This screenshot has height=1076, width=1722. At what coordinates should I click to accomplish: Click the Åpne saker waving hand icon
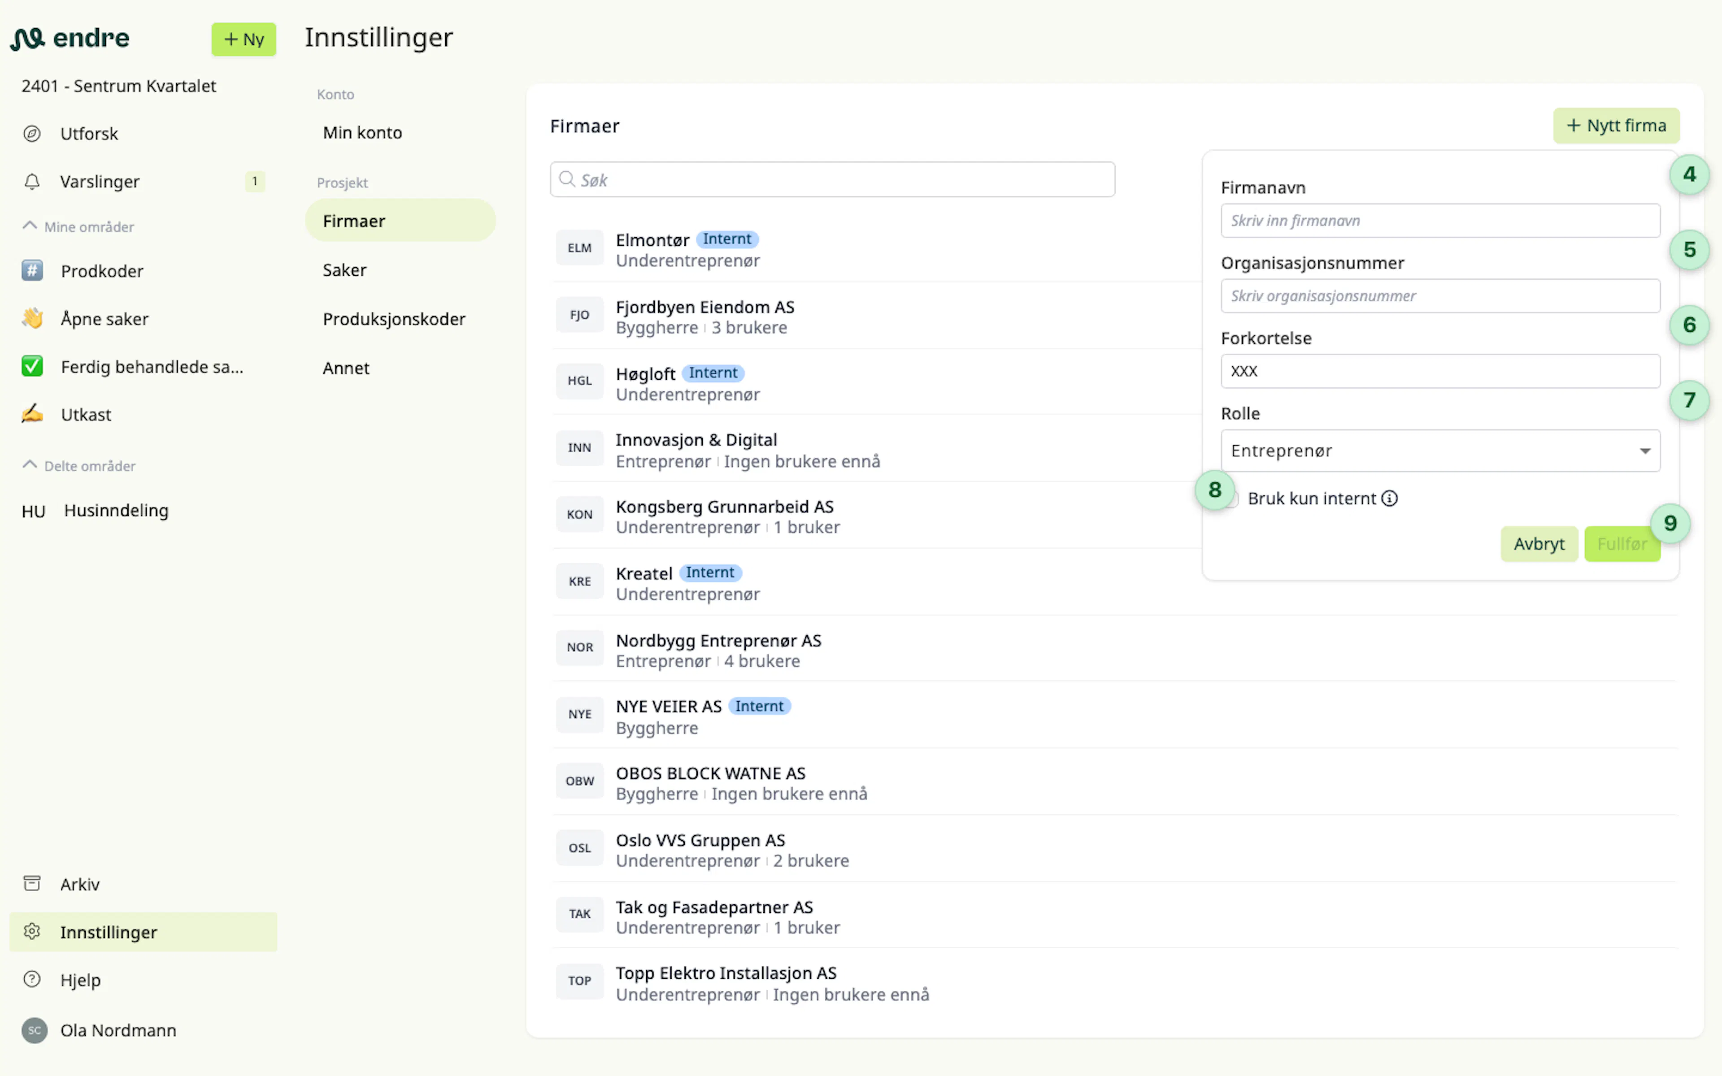(x=32, y=318)
